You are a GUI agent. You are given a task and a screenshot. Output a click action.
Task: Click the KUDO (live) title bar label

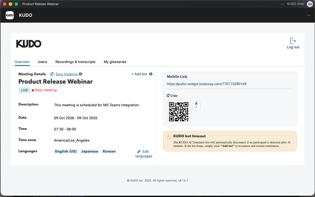296,4
